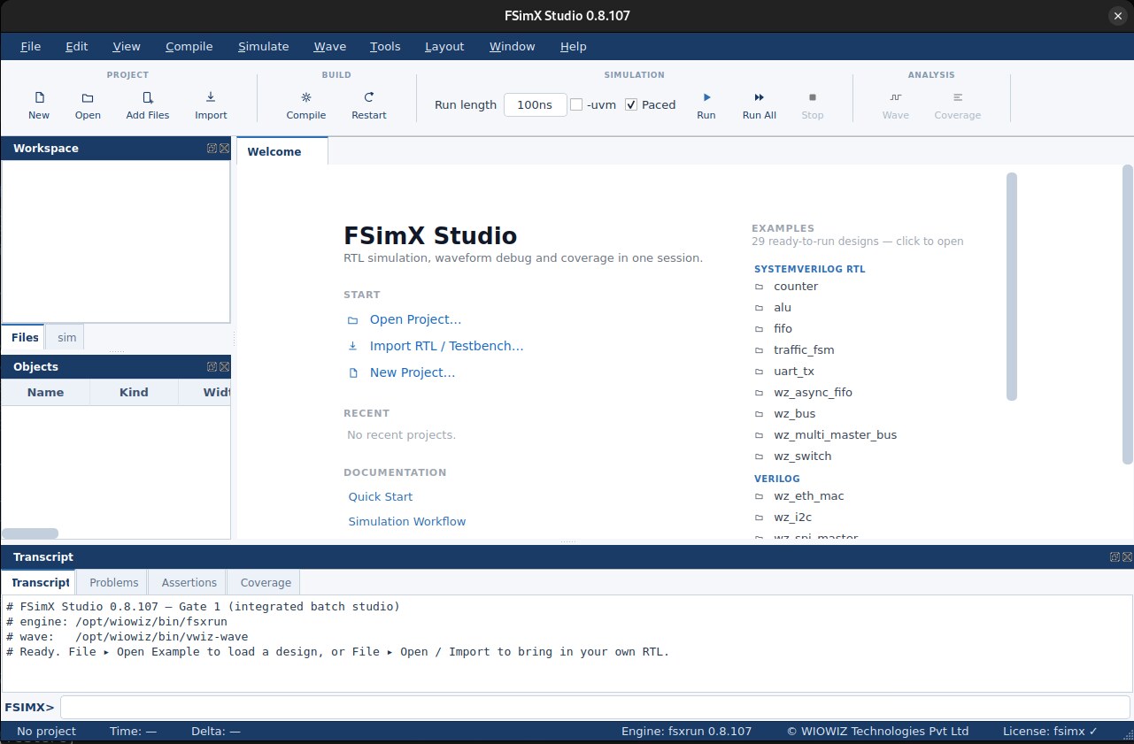Open the Coverage analysis icon
The width and height of the screenshot is (1134, 744).
(x=957, y=97)
